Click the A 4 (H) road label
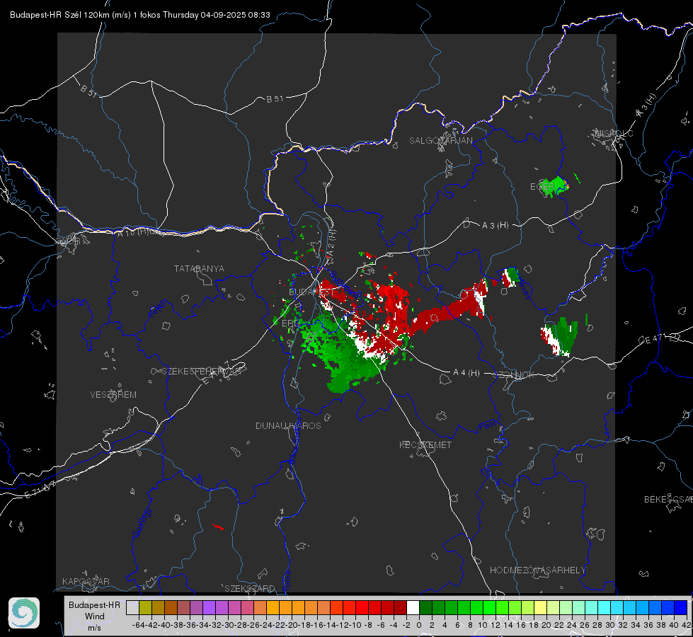Screen dimensions: 693x637 pyautogui.click(x=466, y=373)
